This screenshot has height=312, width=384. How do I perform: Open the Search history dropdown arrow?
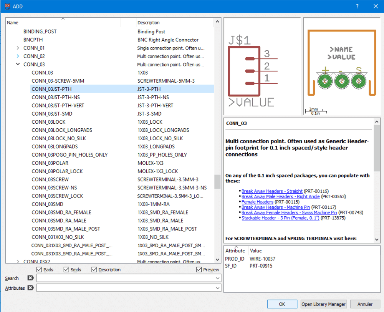tap(217, 278)
